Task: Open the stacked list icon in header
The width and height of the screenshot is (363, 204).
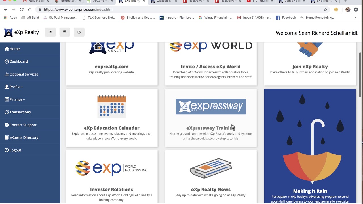Action: [65, 32]
